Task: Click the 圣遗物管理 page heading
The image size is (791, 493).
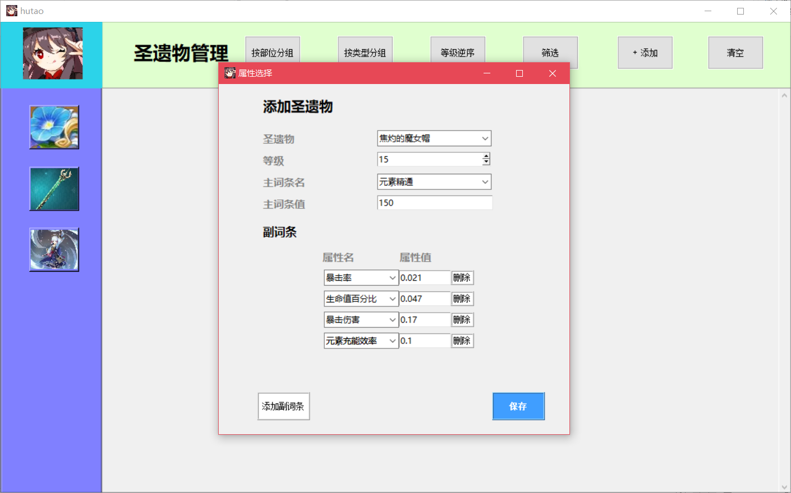Action: 181,53
